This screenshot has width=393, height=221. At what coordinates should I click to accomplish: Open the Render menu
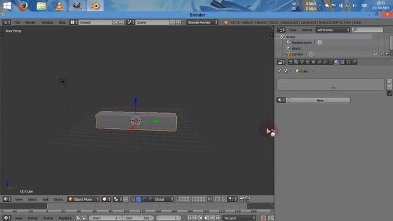[30, 22]
